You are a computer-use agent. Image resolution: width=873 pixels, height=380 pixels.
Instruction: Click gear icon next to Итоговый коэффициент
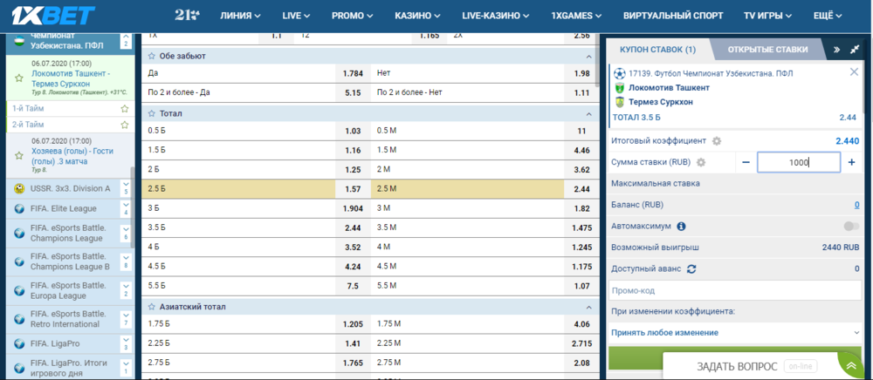[717, 141]
